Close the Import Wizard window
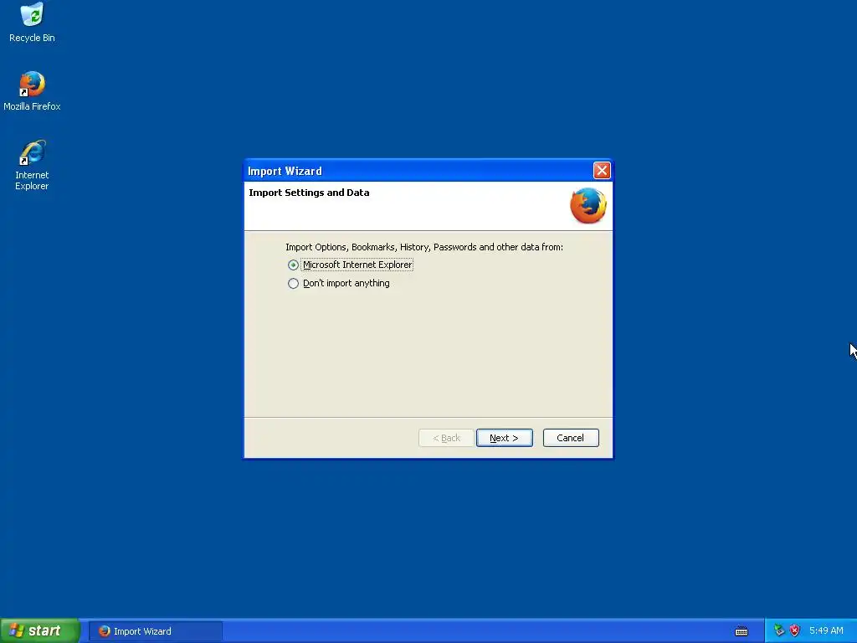The height and width of the screenshot is (643, 857). click(602, 171)
